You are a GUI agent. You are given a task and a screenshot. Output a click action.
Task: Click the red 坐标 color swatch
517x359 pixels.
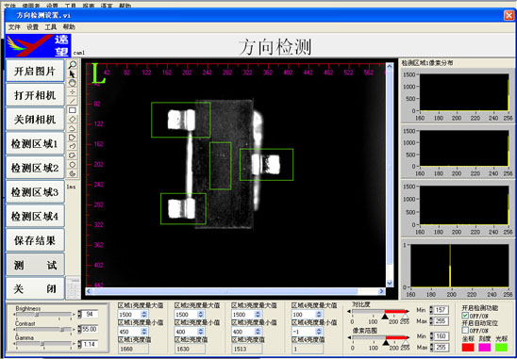[468, 348]
